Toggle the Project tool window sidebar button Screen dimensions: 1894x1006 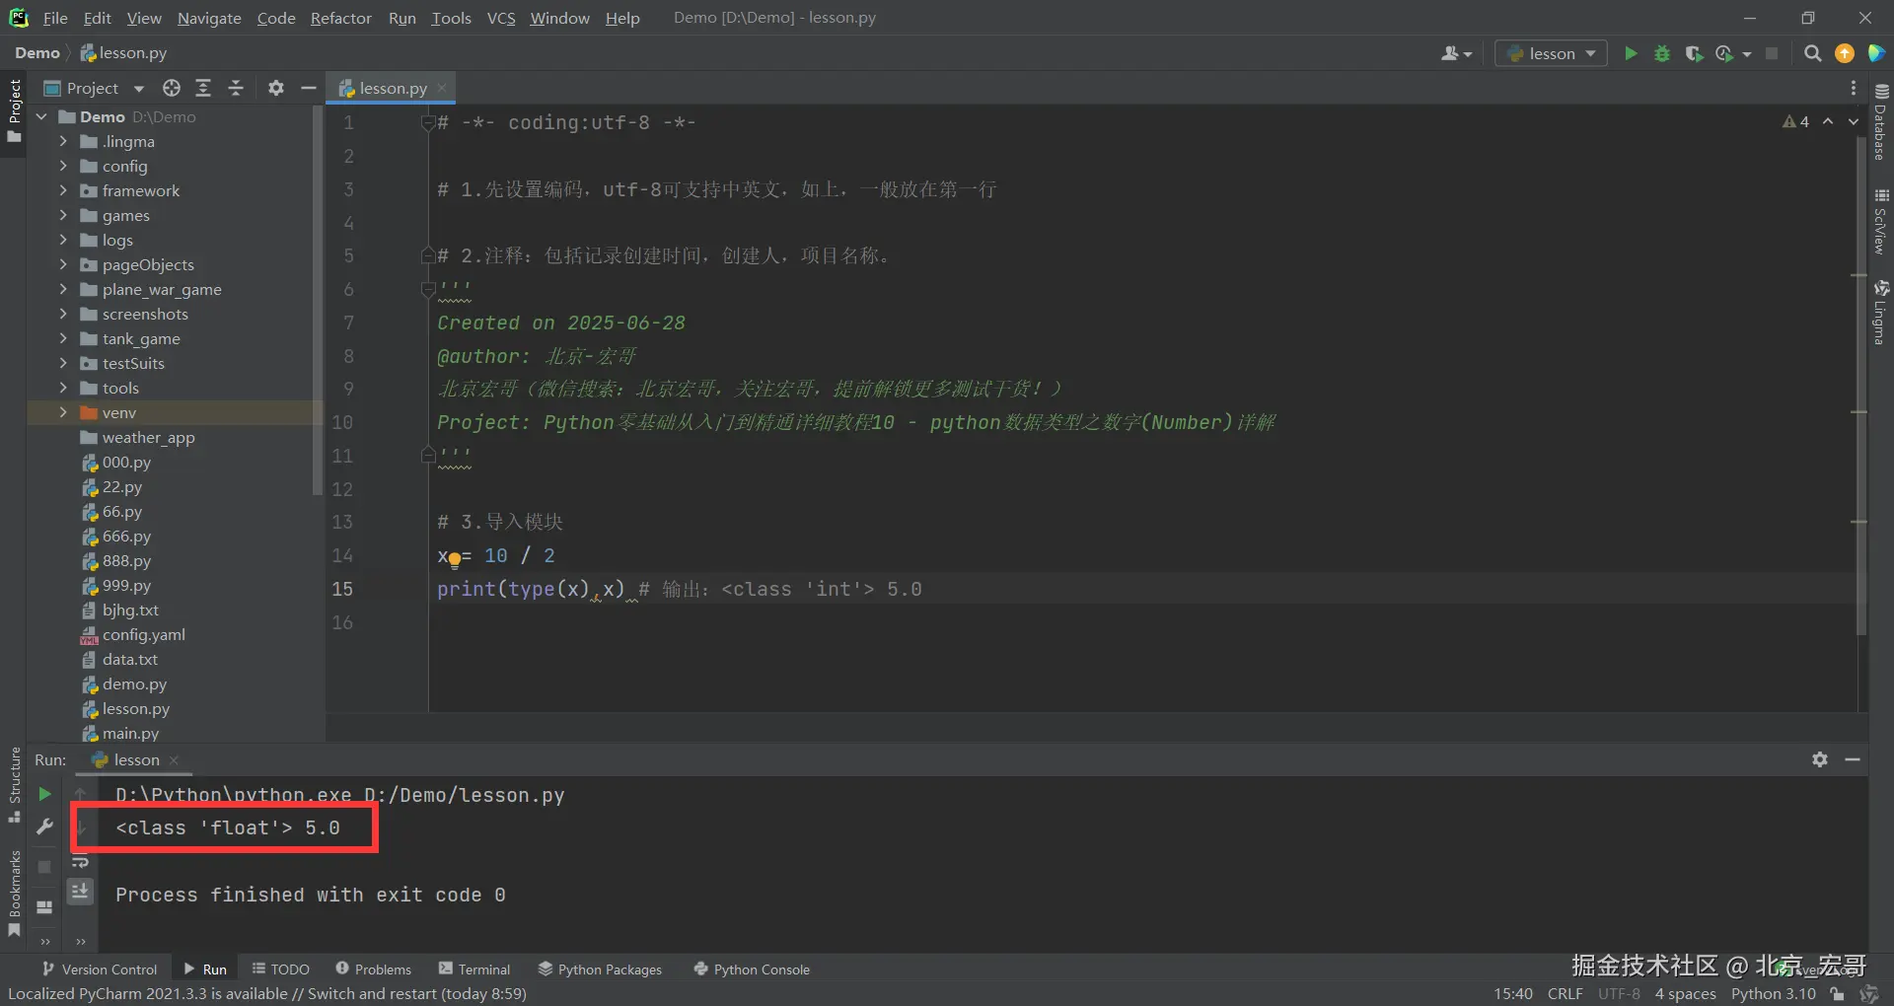(x=15, y=110)
